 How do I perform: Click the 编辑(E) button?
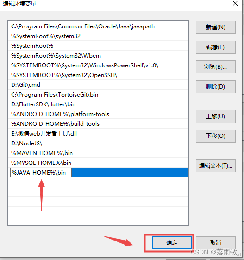point(216,47)
